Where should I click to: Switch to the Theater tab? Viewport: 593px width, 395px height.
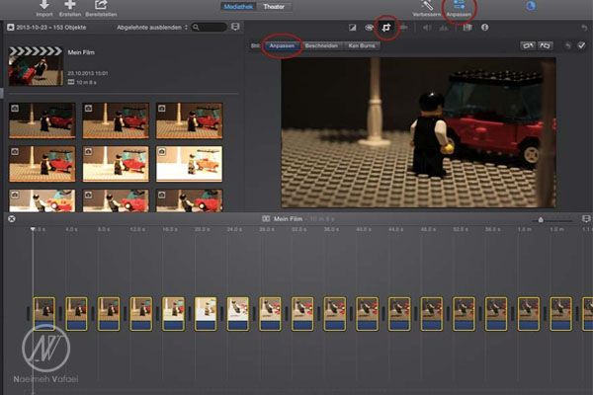(274, 7)
